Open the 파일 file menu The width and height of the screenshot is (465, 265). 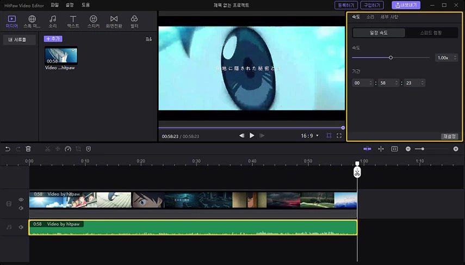pyautogui.click(x=54, y=5)
